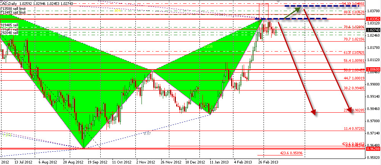Click the red 1.00600 price level tag
The width and height of the screenshot is (381, 165).
tap(373, 69)
